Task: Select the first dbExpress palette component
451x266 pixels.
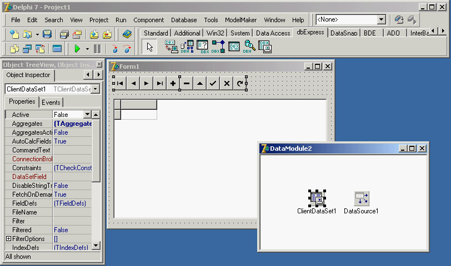Action: pyautogui.click(x=172, y=47)
